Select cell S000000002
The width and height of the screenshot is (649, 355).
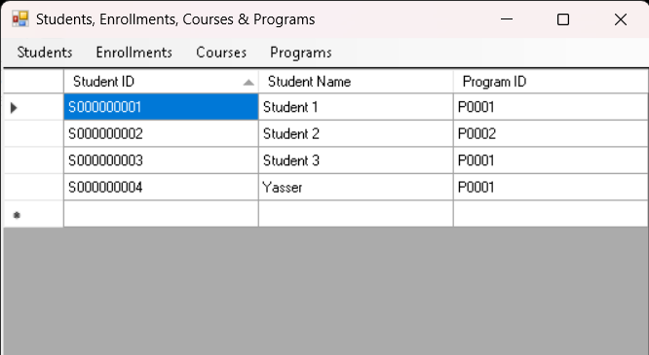161,133
